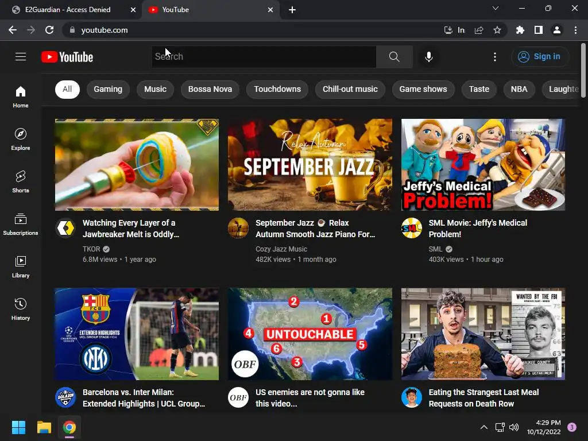
Task: Click the YouTube logo
Action: (x=67, y=57)
